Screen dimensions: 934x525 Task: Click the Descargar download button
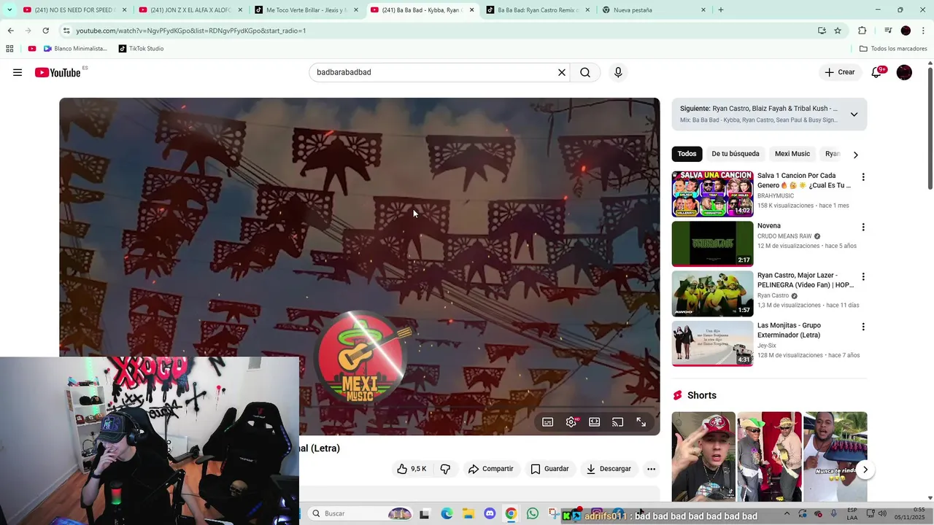pos(609,469)
